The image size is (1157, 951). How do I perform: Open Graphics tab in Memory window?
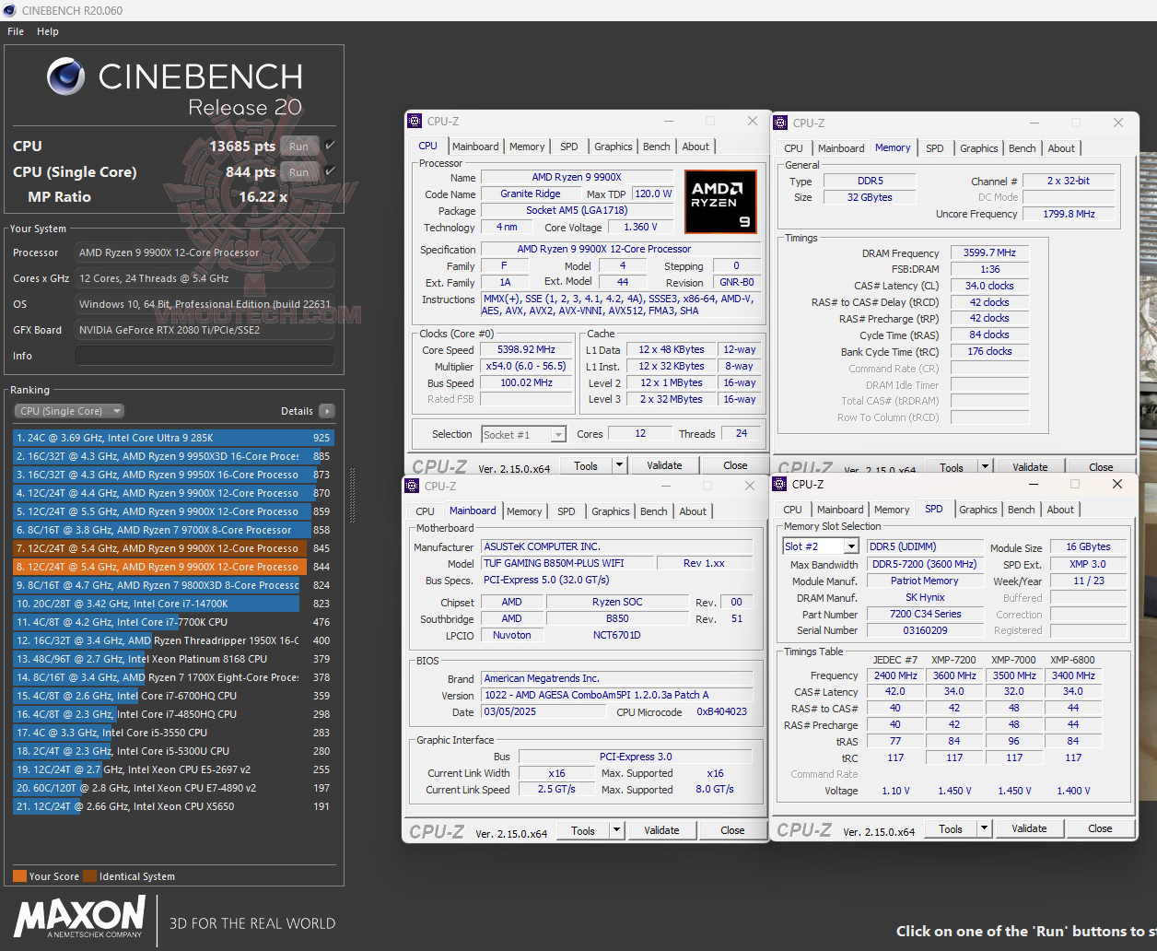point(978,148)
